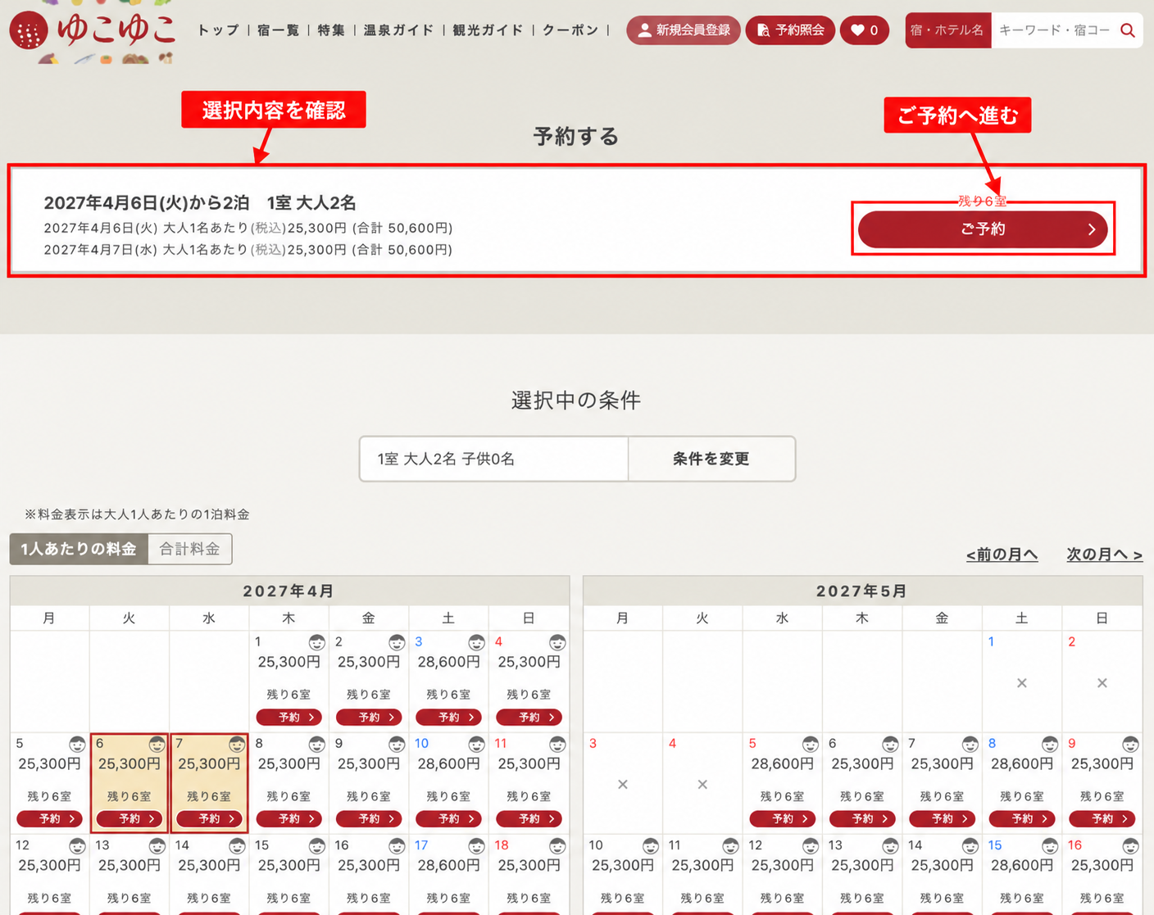Viewport: 1154px width, 915px height.
Task: Click 予約 button for April 1
Action: pos(289,717)
